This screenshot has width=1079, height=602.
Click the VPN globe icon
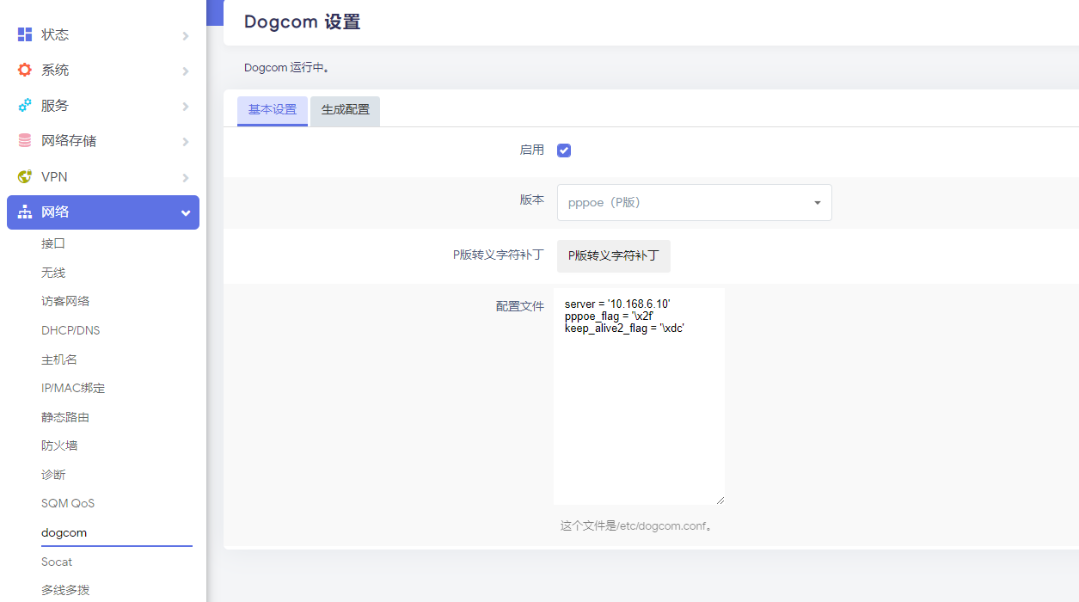click(23, 176)
